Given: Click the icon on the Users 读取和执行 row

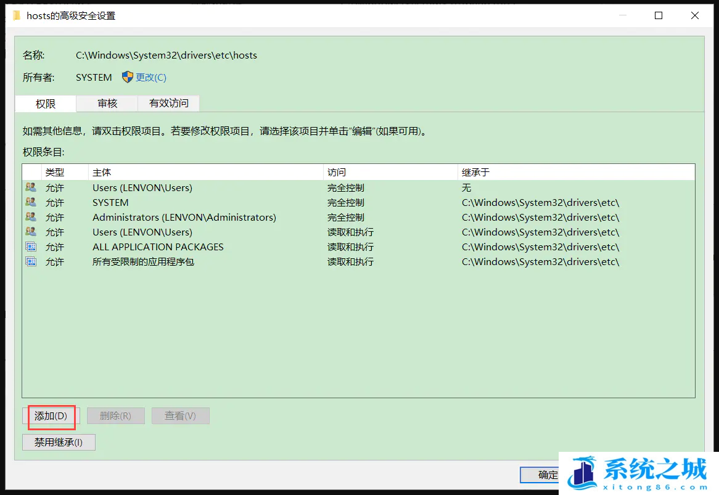Looking at the screenshot, I should 30,232.
